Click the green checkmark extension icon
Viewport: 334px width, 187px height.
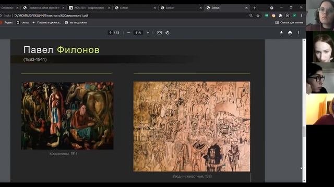tap(294, 16)
